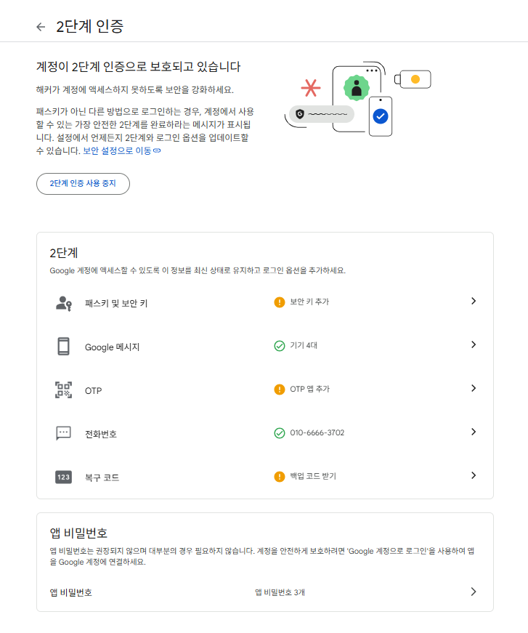528x633 pixels.
Task: Click the green check beside 010-6666-3702
Action: (x=280, y=433)
